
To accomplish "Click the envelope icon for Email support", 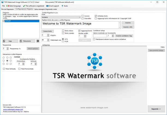I will (47, 6).
